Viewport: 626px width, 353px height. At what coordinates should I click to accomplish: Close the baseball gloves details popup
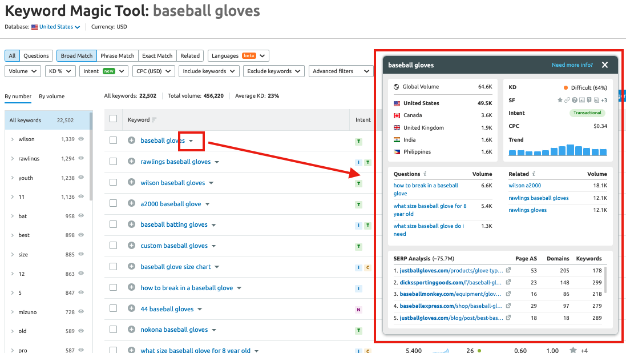pyautogui.click(x=605, y=65)
